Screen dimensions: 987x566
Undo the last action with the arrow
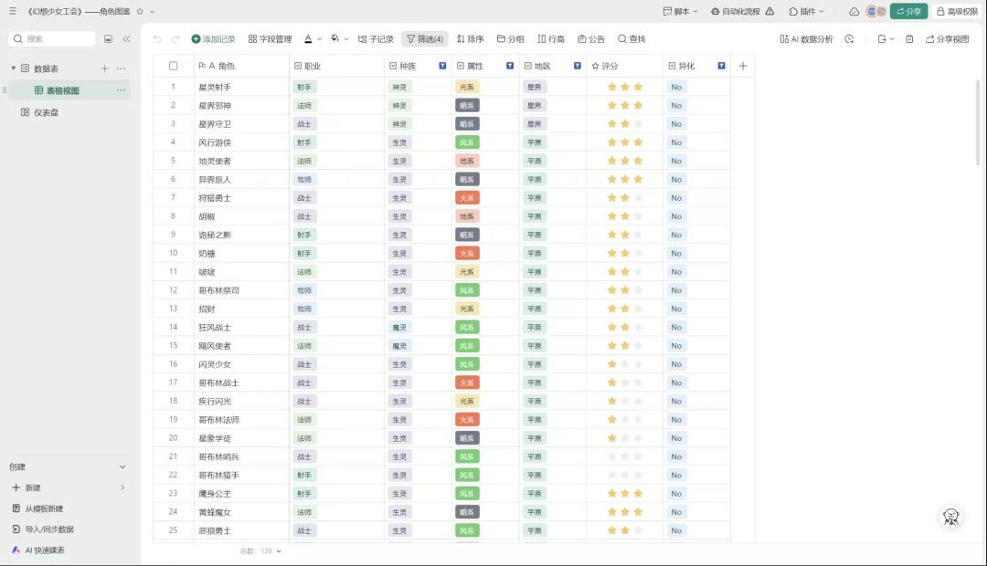click(x=157, y=39)
